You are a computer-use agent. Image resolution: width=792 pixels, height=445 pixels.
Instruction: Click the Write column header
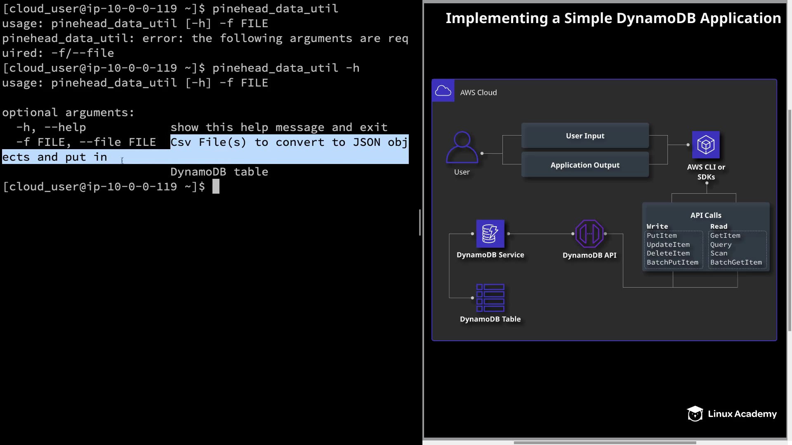657,227
